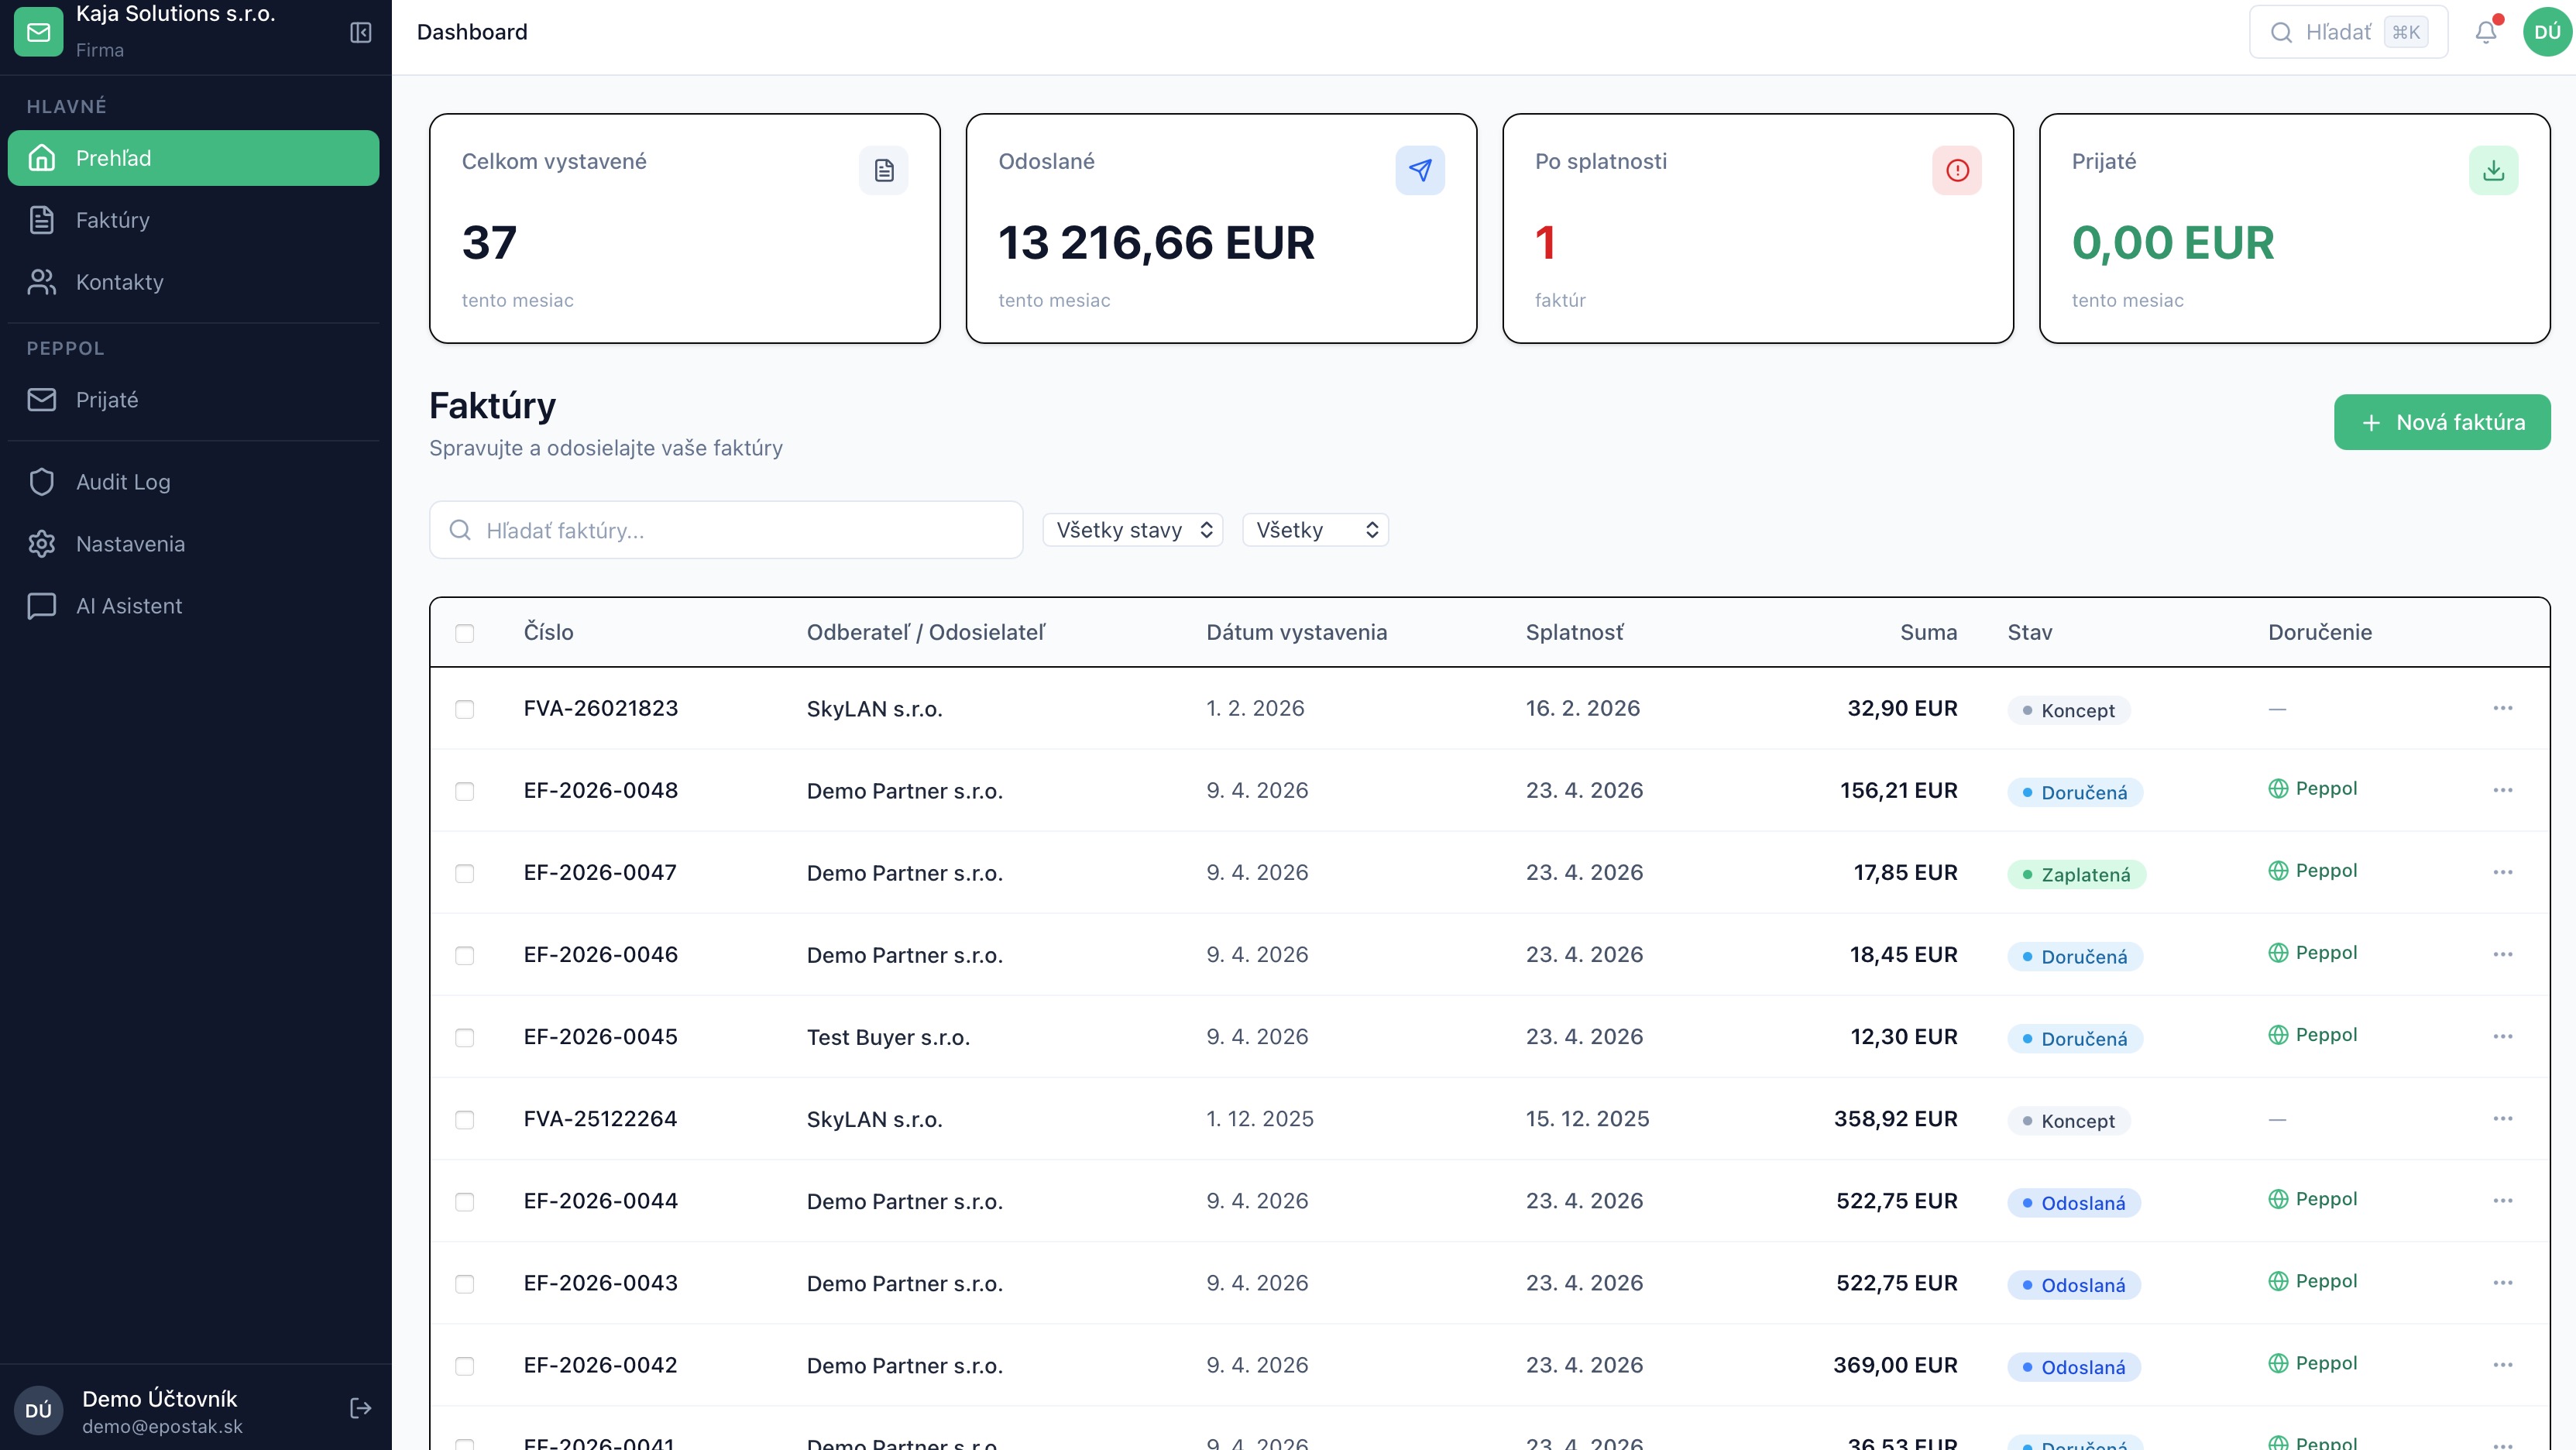Open Nastavenia settings
The image size is (2576, 1450).
[130, 543]
